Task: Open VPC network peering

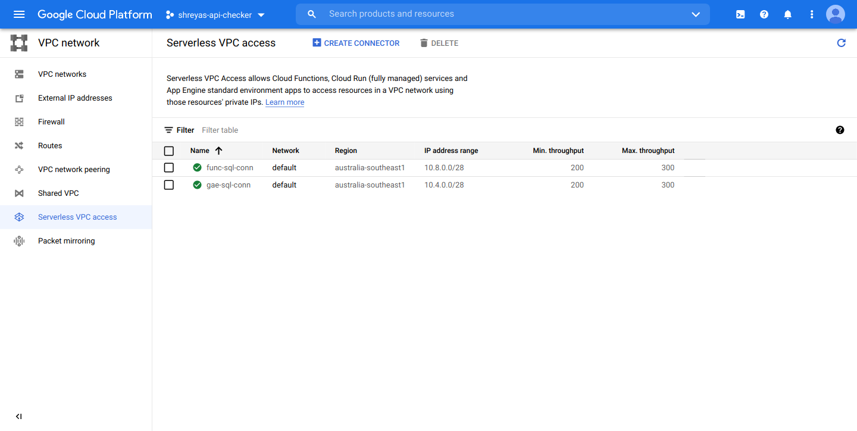Action: (74, 169)
